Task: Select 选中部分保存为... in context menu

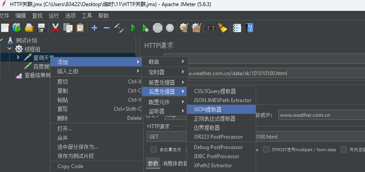Action: [x=96, y=147]
